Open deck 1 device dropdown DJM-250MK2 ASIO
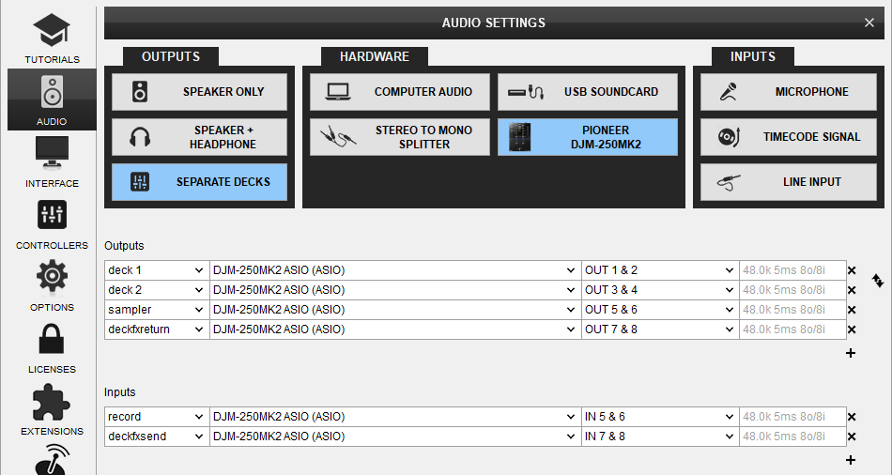The width and height of the screenshot is (892, 475). tap(395, 270)
